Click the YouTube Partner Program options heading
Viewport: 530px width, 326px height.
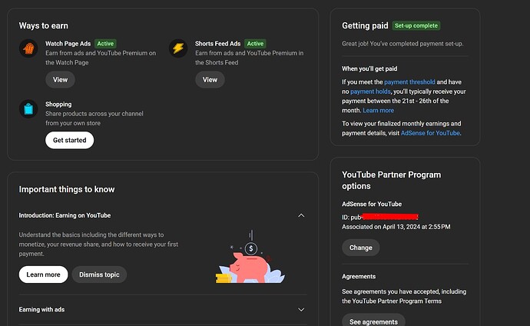392,180
